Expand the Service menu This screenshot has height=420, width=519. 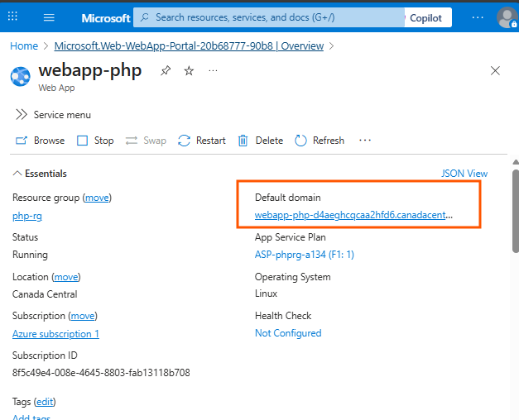[53, 115]
